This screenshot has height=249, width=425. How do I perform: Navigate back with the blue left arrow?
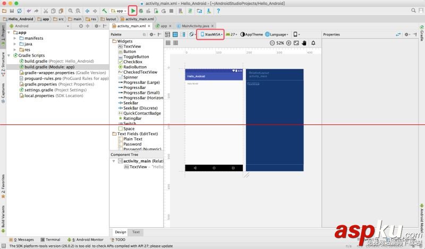pyautogui.click(x=87, y=11)
